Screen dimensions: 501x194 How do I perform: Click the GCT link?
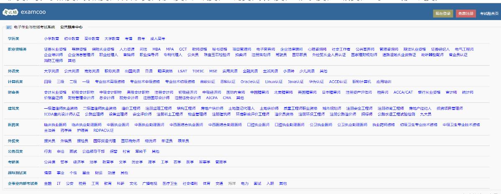pyautogui.click(x=183, y=49)
